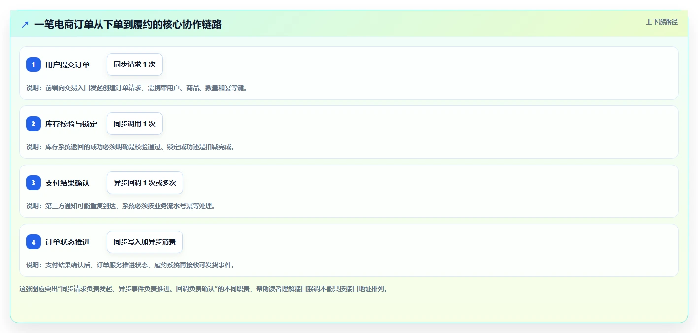Select the 库存校验与锁定 step heading

pyautogui.click(x=71, y=124)
